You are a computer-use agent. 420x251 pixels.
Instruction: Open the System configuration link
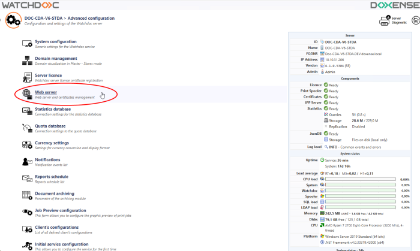click(55, 41)
